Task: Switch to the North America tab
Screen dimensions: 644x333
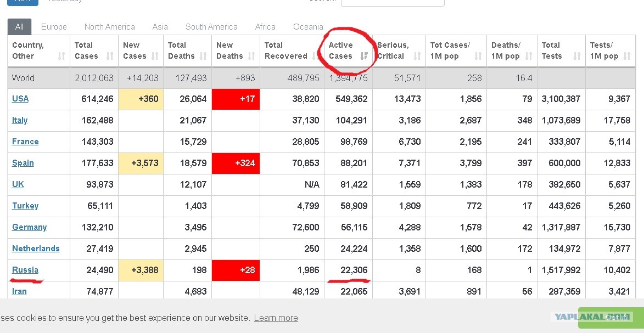Action: tap(110, 27)
